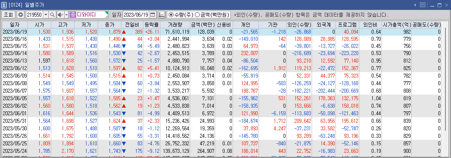Select the individual cell 232,007
Viewport: 451px width, 158px height.
[246, 53]
